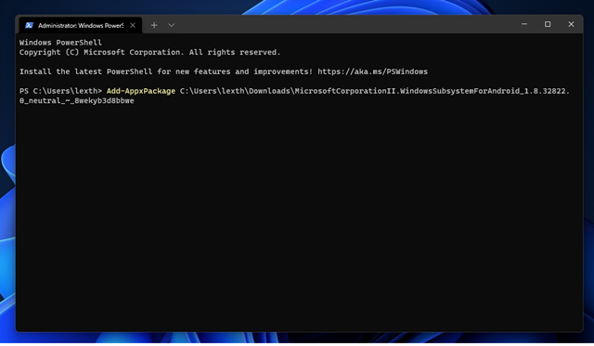This screenshot has height=346, width=594.
Task: Maximize the Terminal window
Action: pyautogui.click(x=548, y=24)
